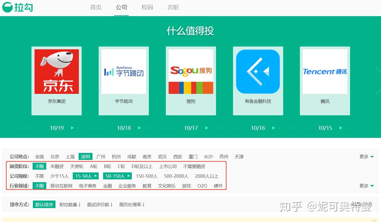Filter by 不需要融资
The image size is (381, 222).
tap(194, 166)
